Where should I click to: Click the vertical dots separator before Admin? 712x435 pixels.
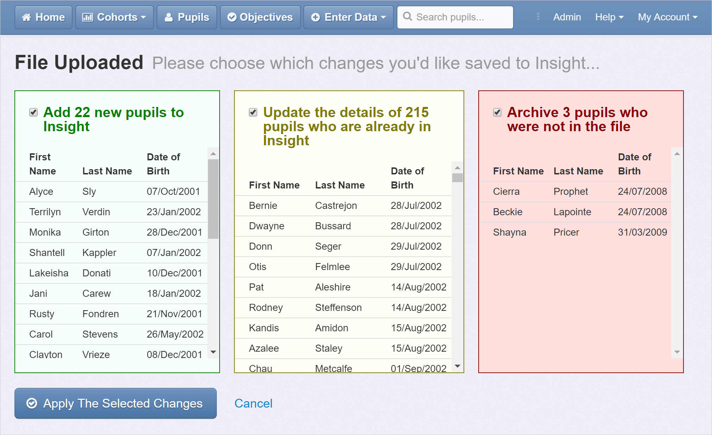tap(538, 17)
